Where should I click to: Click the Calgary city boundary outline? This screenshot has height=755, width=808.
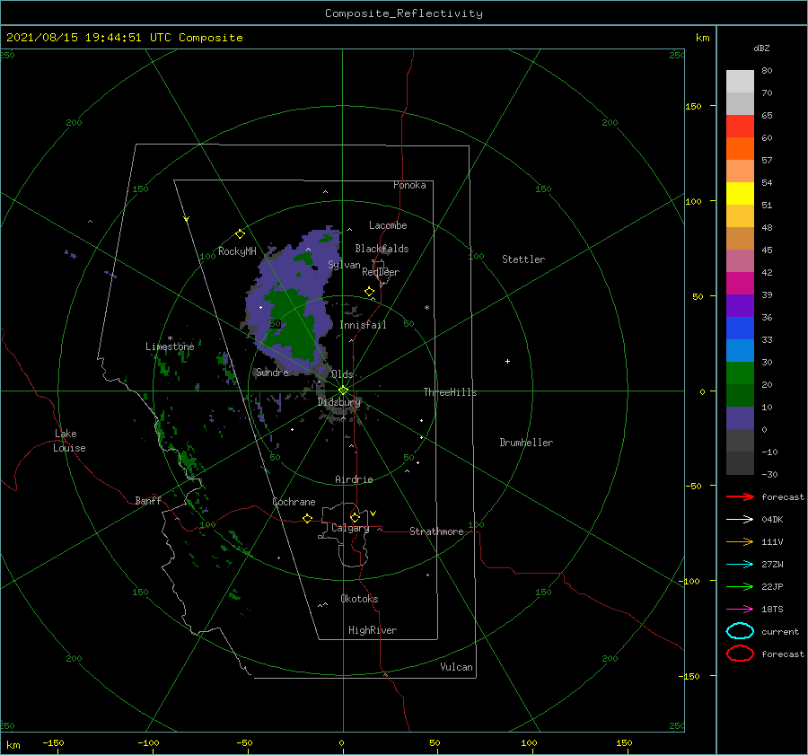[x=346, y=535]
